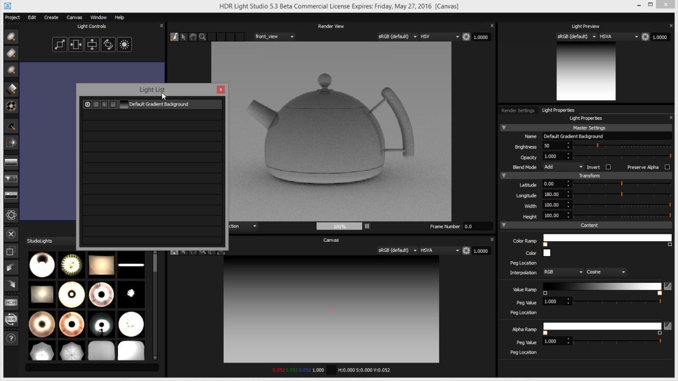Click the up-left arrow icon in left toolbar
Screen dimensions: 678x381
point(11,268)
